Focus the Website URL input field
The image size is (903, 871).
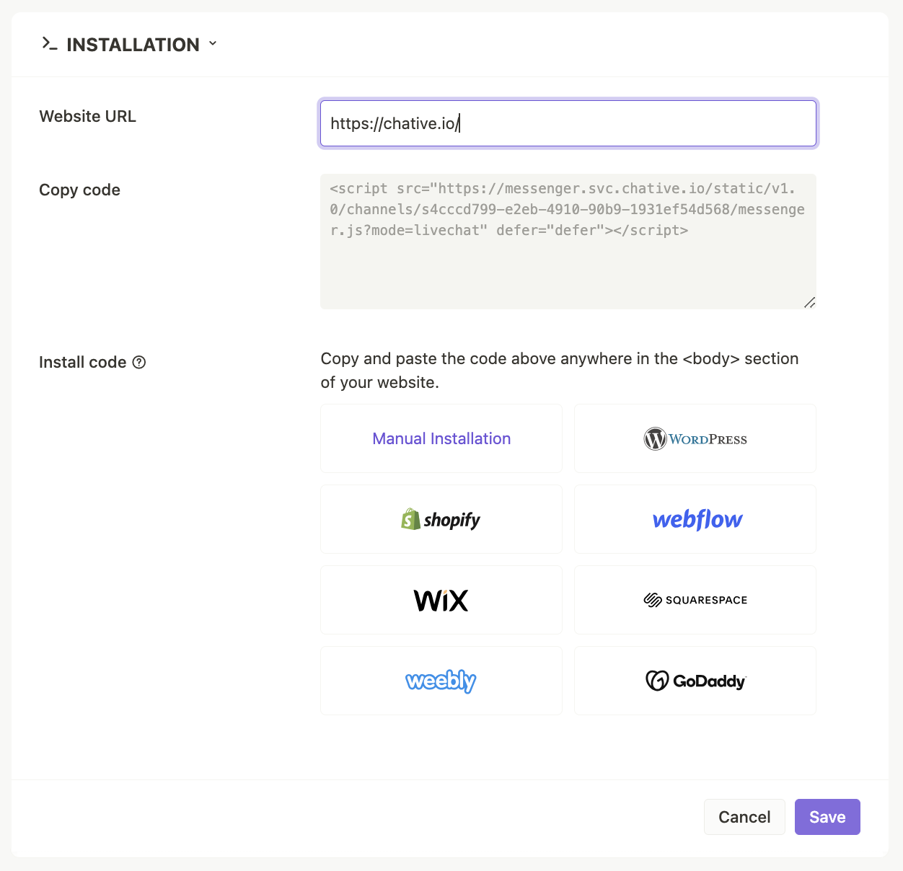point(568,123)
